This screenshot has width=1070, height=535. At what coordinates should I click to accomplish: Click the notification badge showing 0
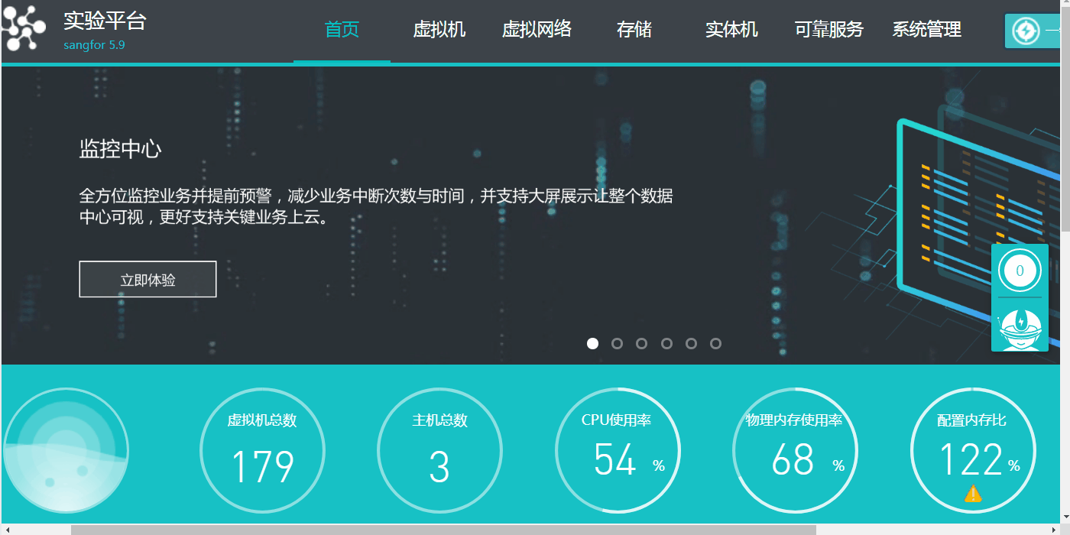pyautogui.click(x=1020, y=270)
